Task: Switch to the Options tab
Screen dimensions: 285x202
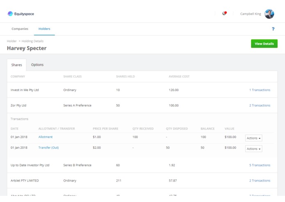Action: click(x=37, y=65)
